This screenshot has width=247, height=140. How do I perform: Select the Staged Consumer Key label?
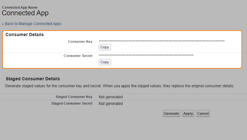click(x=74, y=97)
